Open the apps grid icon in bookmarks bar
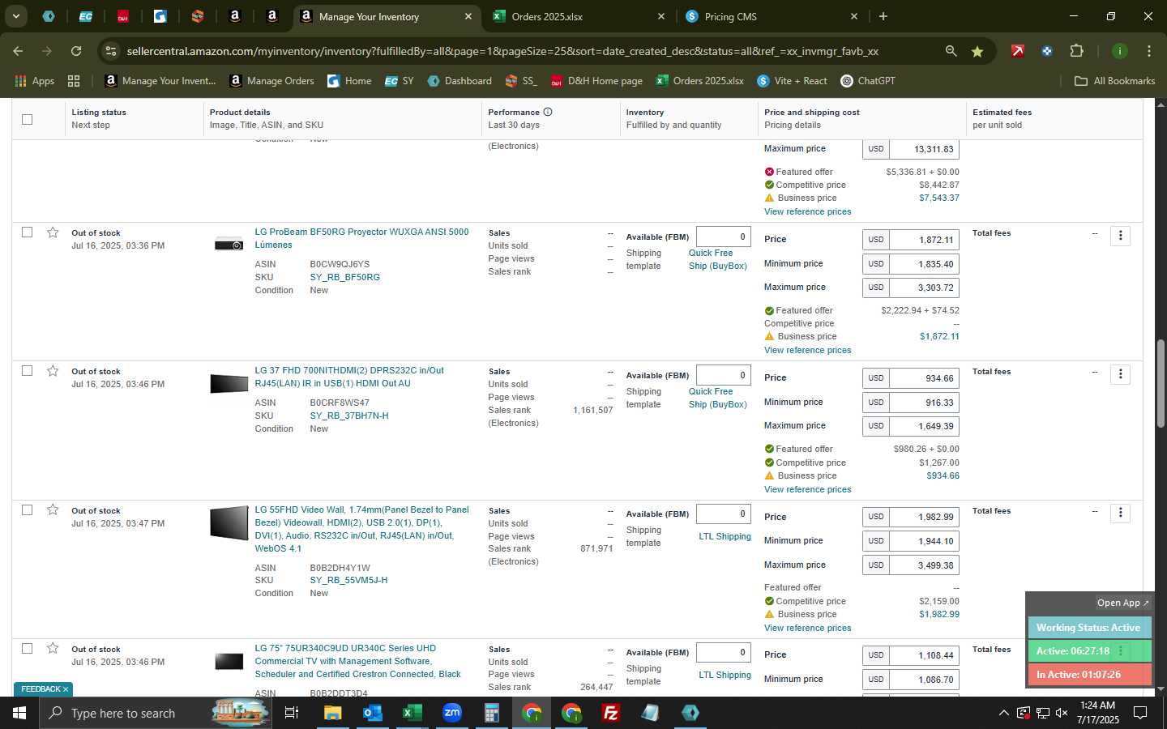This screenshot has height=729, width=1167. (74, 81)
